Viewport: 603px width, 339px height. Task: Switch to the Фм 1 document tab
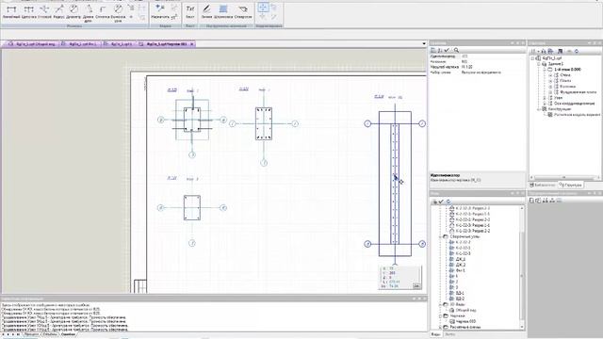[79, 44]
